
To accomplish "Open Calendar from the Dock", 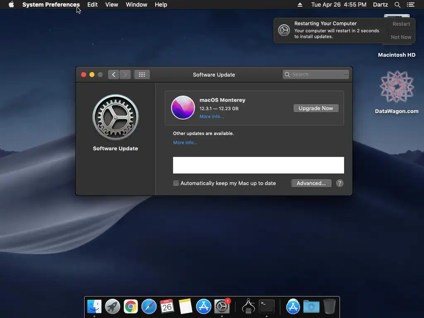I will point(167,306).
